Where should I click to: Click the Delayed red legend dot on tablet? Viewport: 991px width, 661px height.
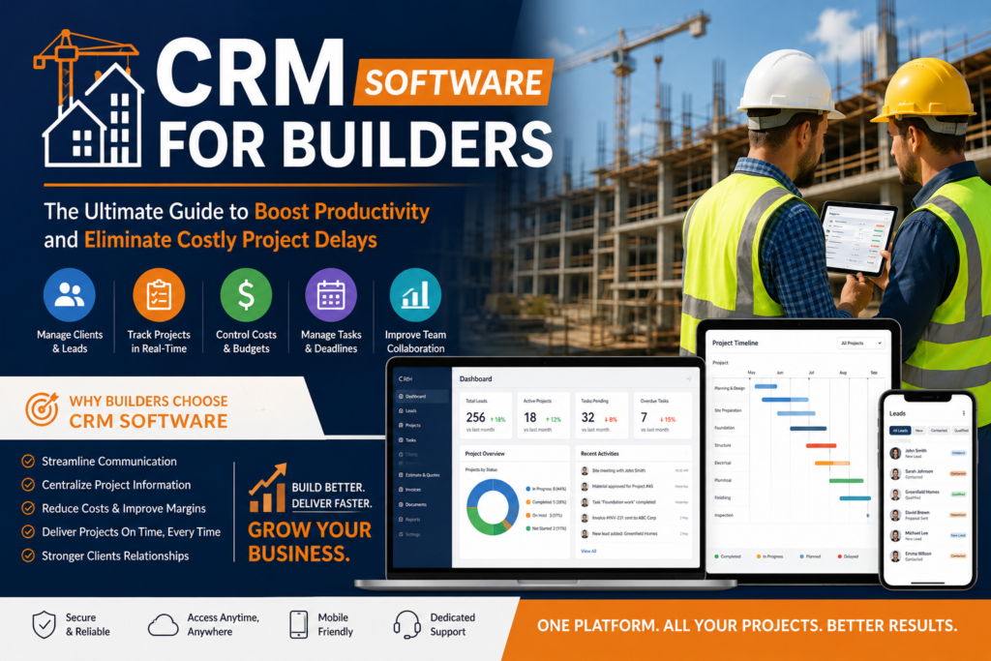(x=839, y=556)
